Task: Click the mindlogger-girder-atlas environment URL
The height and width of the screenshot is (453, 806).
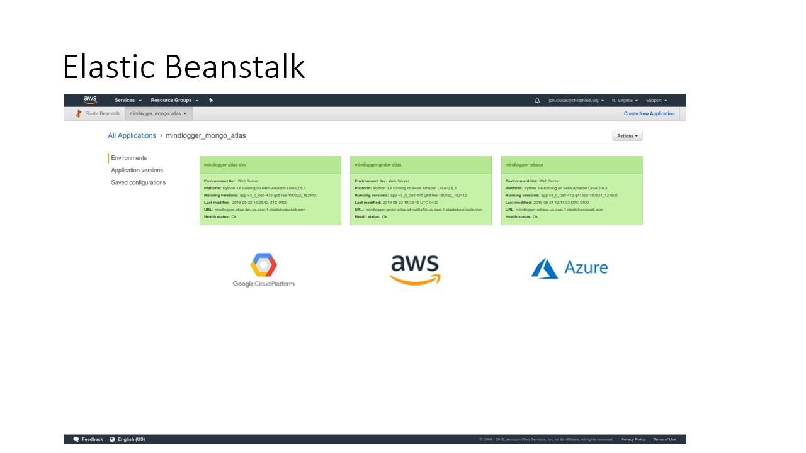Action: pos(423,210)
